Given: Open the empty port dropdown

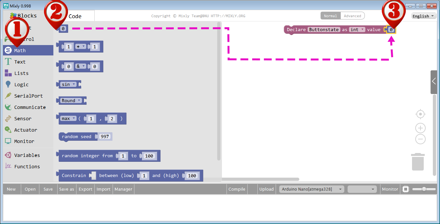Looking at the screenshot, I should (x=362, y=189).
